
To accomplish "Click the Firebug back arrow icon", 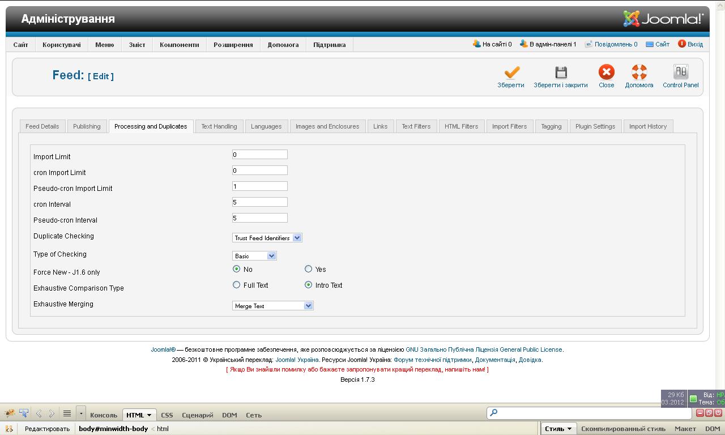I will 39,413.
